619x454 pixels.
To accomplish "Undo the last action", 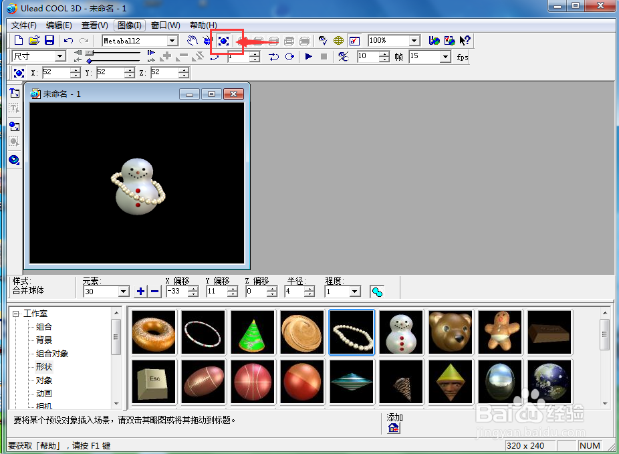I will point(68,41).
